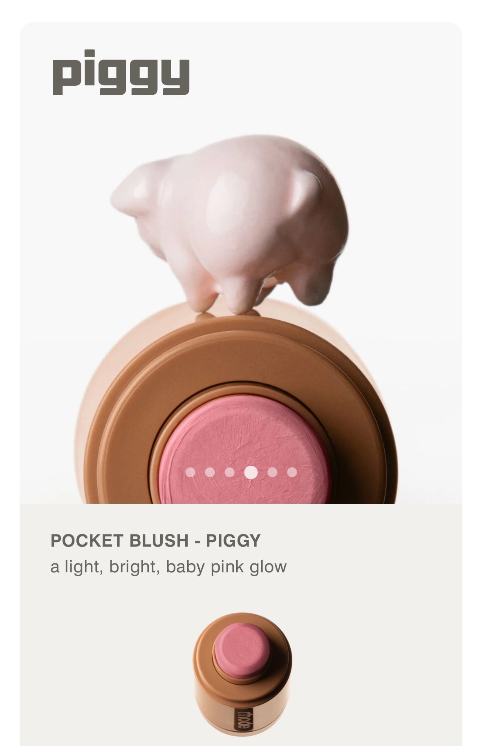Click the baby pink glow description text
The image size is (482, 746).
[x=168, y=567]
